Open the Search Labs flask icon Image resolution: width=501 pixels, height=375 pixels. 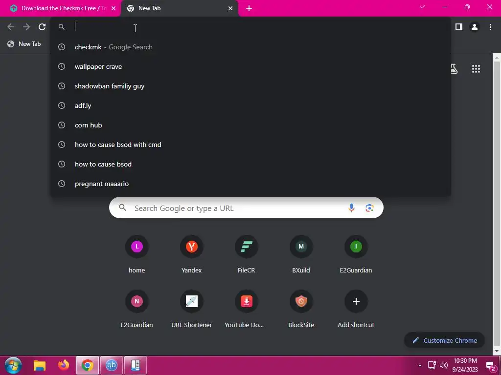point(454,68)
